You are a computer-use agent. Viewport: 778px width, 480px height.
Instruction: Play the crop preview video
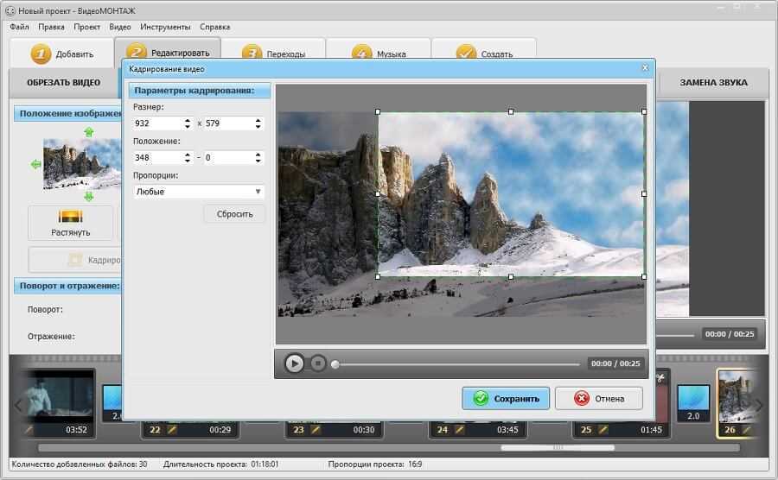(x=295, y=363)
